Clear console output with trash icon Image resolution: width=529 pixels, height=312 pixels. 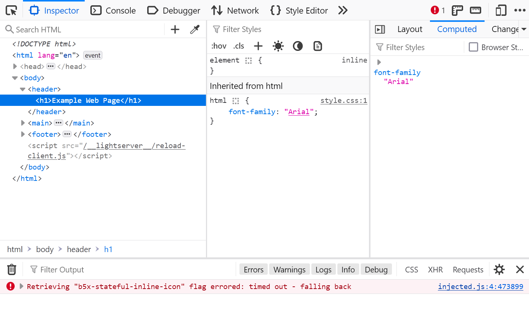click(12, 269)
